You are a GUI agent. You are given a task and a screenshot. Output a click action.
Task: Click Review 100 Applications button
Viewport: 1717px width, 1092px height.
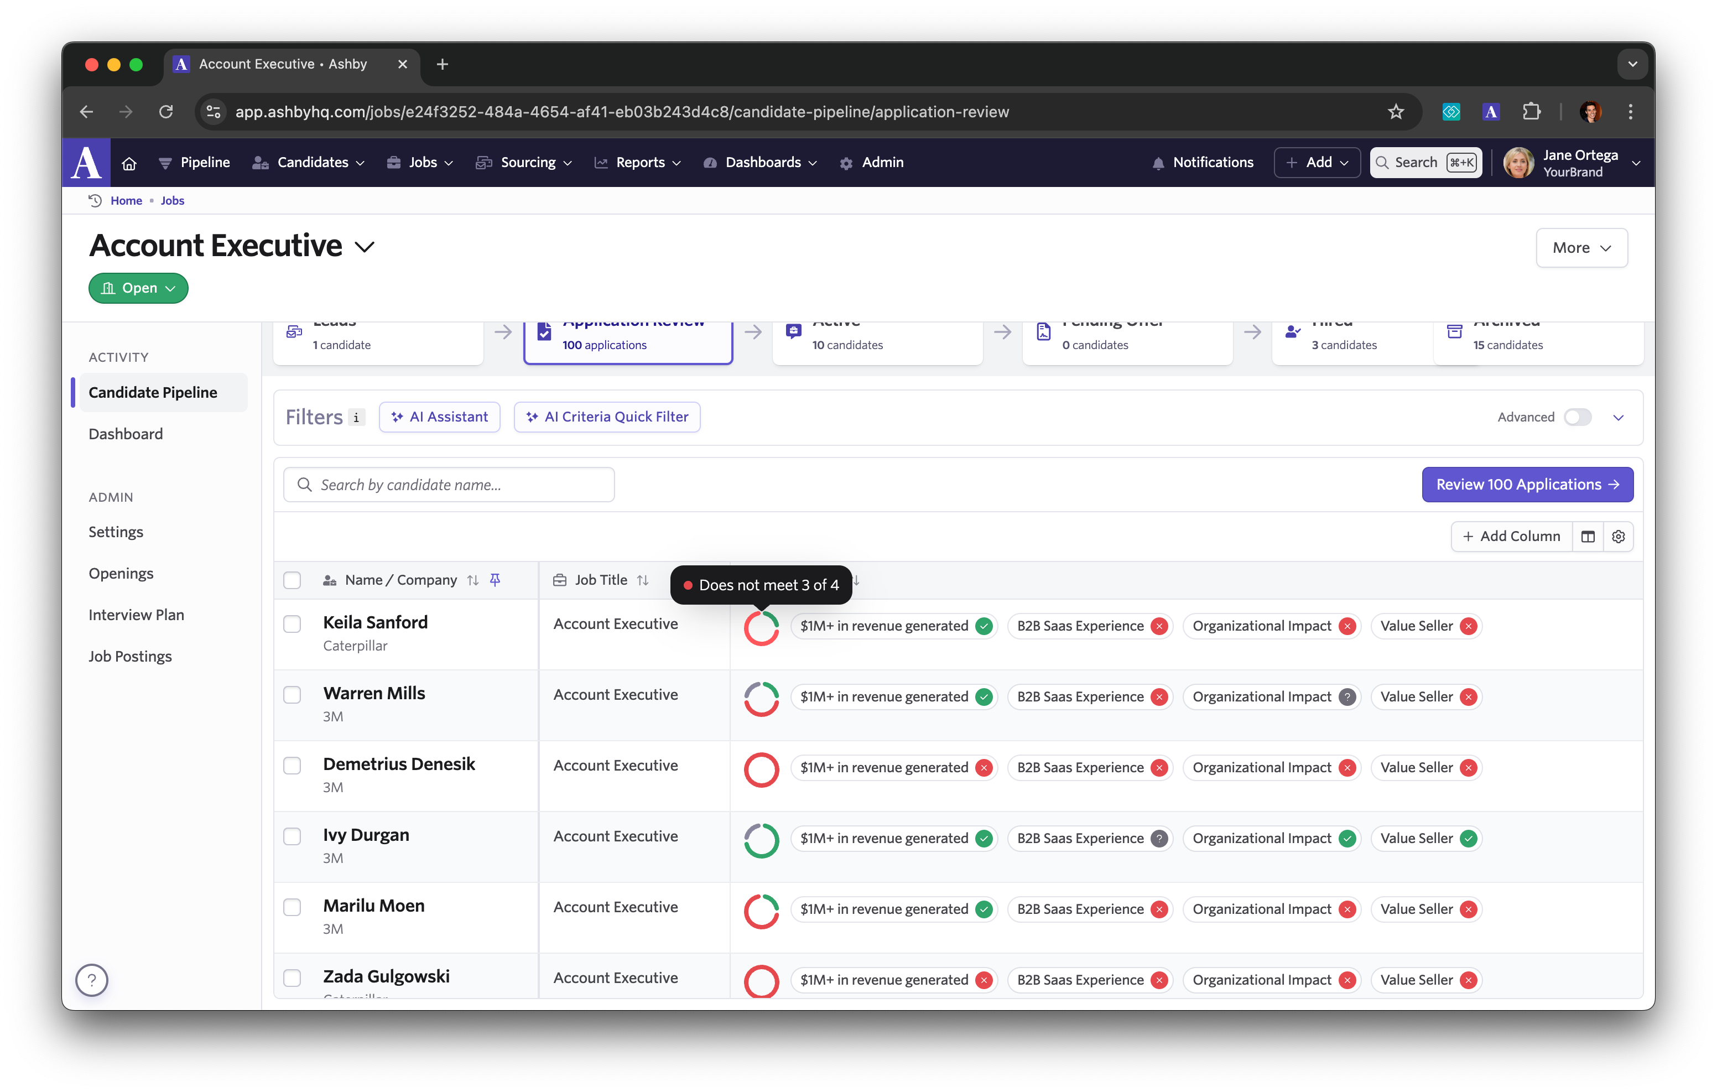click(1527, 484)
